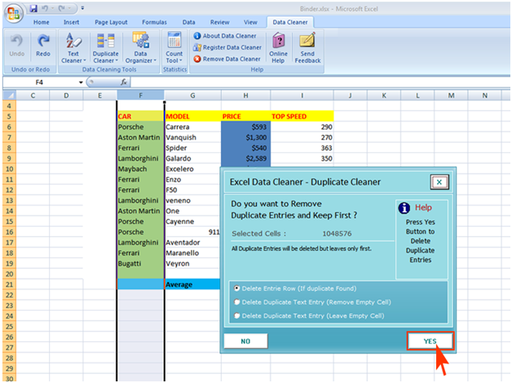Click the Maybach cell
Viewport: 512px width, 383px height.
tap(140, 169)
